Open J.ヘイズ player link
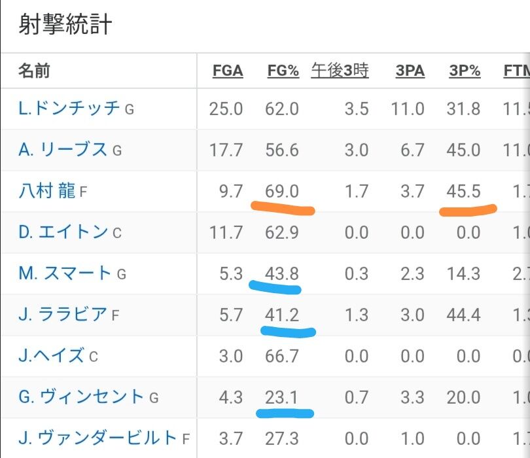The height and width of the screenshot is (458, 530). [x=51, y=356]
